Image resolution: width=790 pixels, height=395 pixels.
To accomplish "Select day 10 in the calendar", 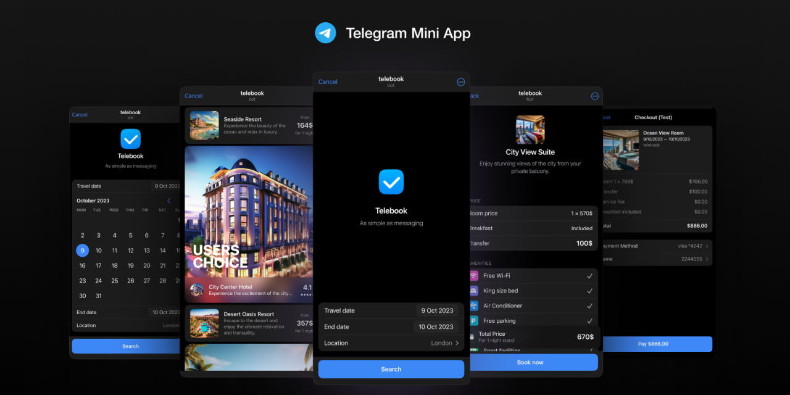I will pos(98,251).
